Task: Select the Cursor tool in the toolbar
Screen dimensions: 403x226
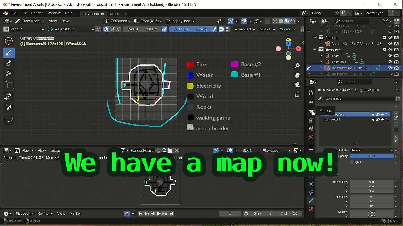Action: pyautogui.click(x=9, y=40)
